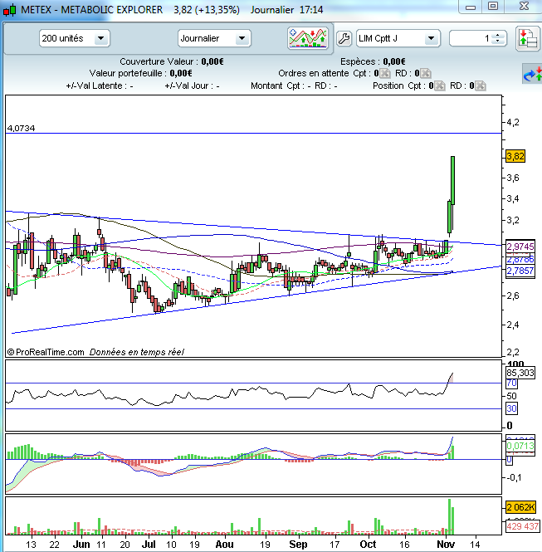
Task: Maximize the METEX chart window
Action: [x=493, y=7]
